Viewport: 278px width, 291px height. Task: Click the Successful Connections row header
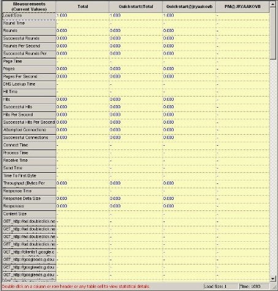coord(29,138)
